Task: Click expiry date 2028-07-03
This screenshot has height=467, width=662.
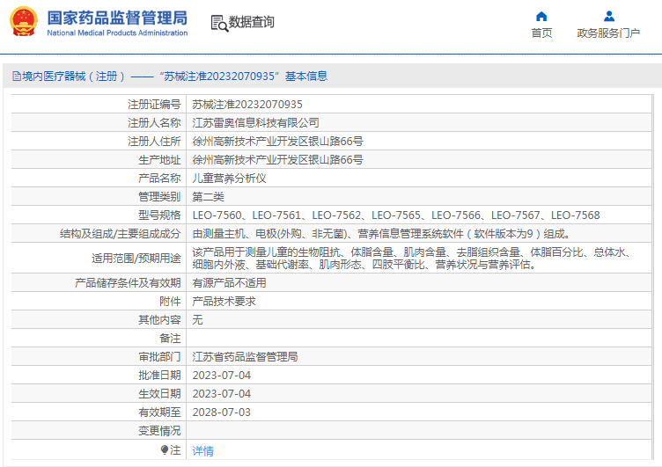Action: click(x=222, y=412)
